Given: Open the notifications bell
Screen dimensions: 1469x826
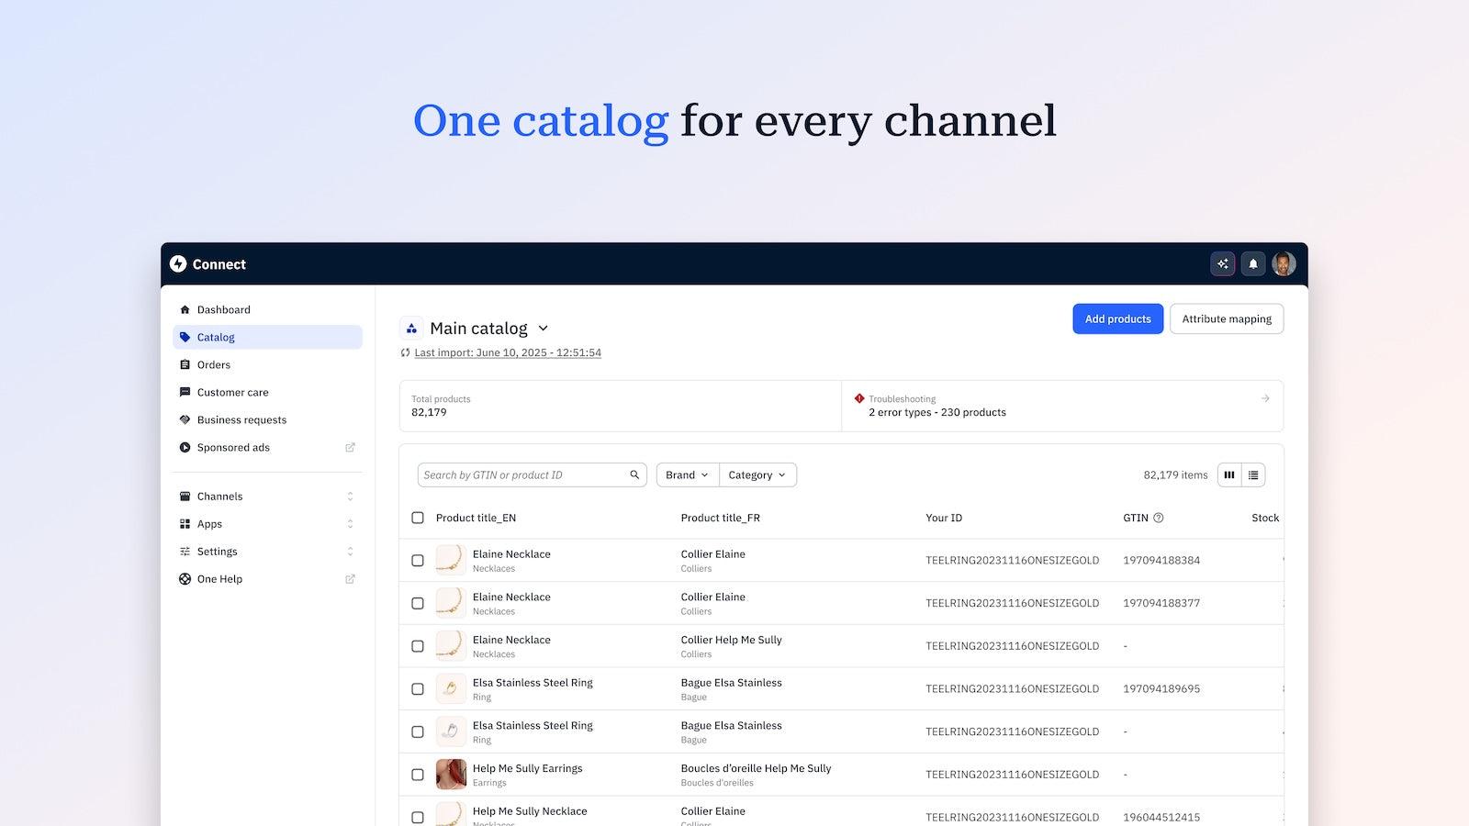Looking at the screenshot, I should coord(1253,264).
